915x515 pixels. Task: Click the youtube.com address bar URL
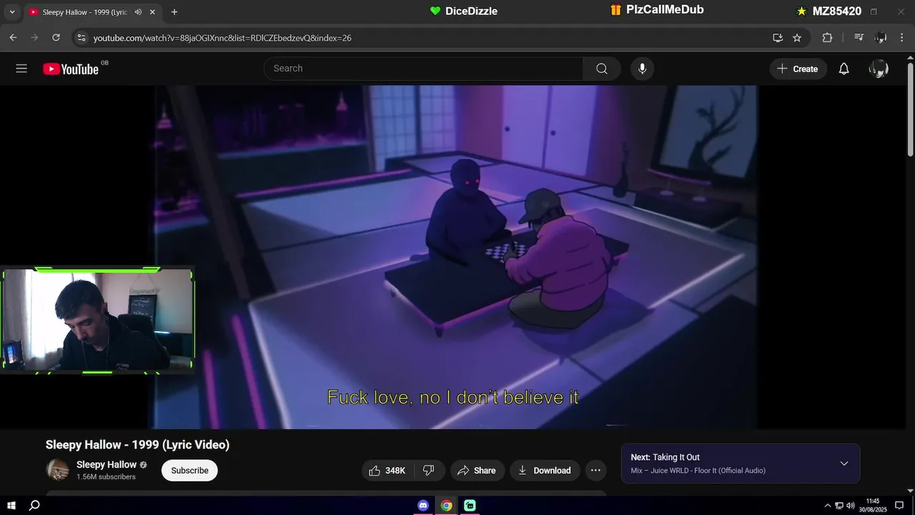222,38
